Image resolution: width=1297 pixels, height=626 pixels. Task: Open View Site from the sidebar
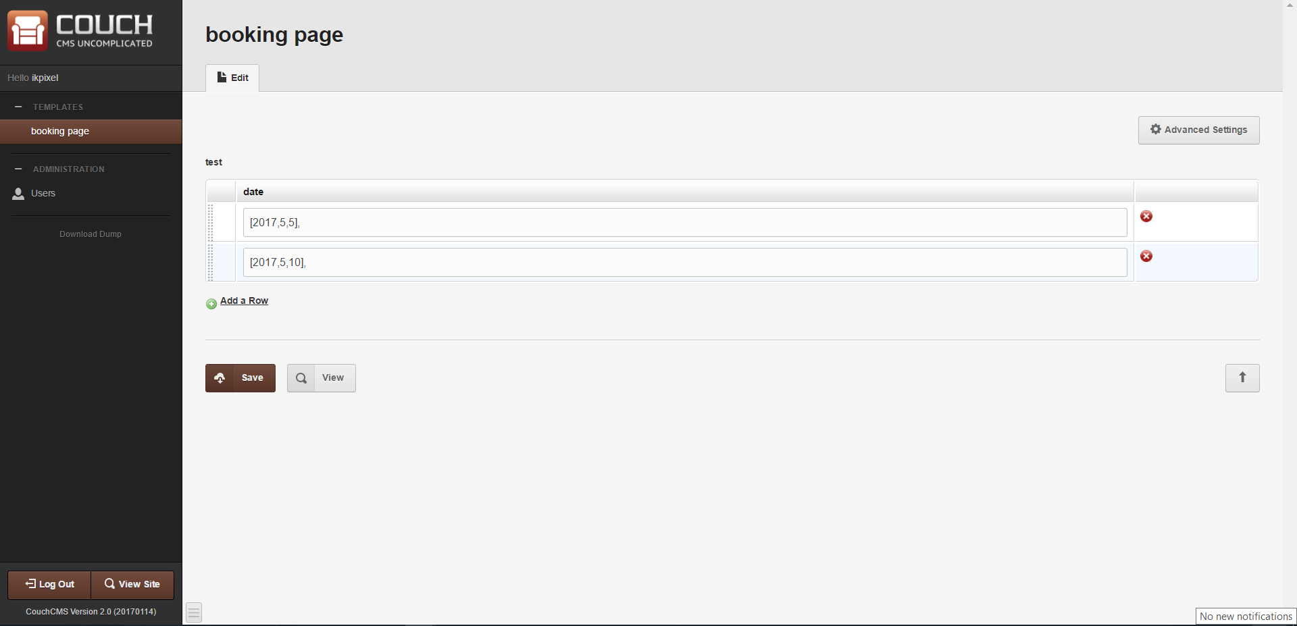pos(132,585)
